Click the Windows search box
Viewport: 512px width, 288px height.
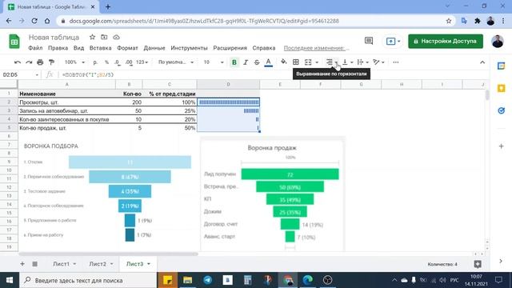click(88, 280)
